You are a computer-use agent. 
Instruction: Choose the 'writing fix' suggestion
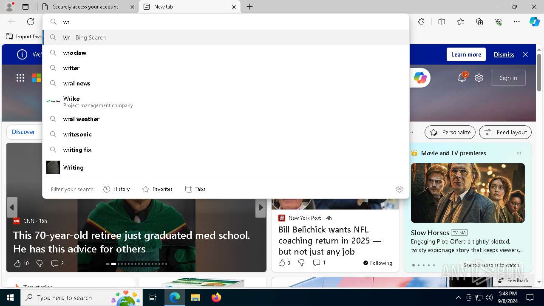(226, 150)
